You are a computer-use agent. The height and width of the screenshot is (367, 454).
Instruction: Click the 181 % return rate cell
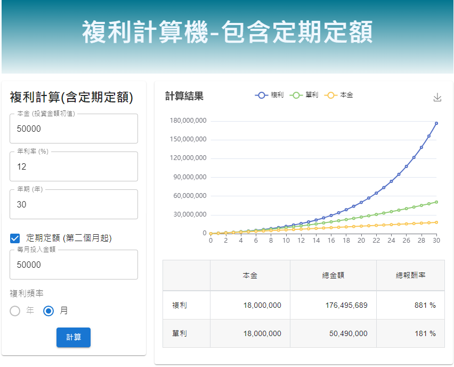(410, 334)
